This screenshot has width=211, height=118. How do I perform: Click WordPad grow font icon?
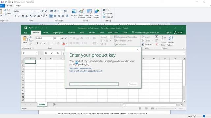click(x=42, y=11)
